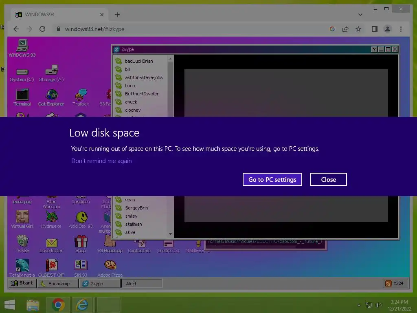Click Zkype window help question mark button
Screen dimensions: 417x313
click(x=374, y=49)
